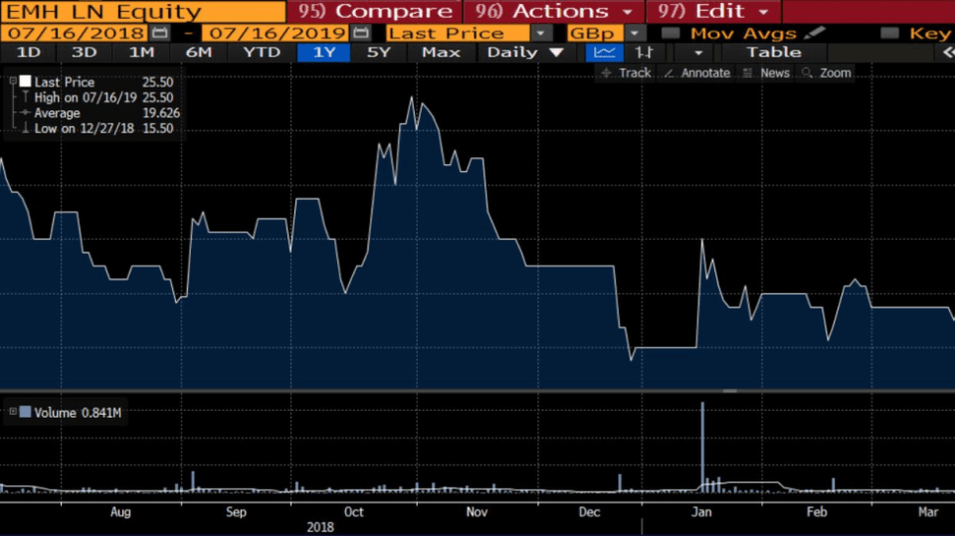Open the chart type dropdown arrow
The height and width of the screenshot is (536, 955).
point(698,53)
